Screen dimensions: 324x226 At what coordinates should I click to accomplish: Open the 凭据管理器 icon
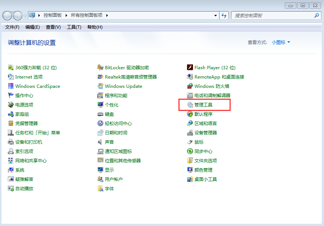tap(11, 123)
